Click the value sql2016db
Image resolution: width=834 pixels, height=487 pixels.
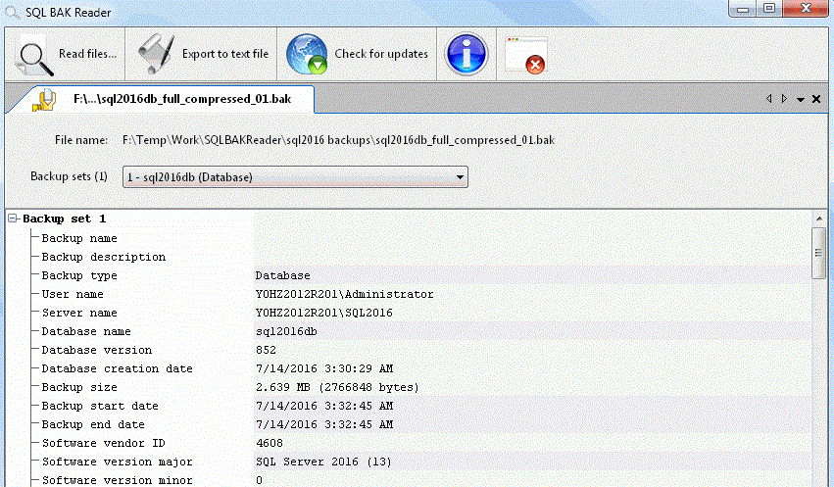tap(286, 331)
